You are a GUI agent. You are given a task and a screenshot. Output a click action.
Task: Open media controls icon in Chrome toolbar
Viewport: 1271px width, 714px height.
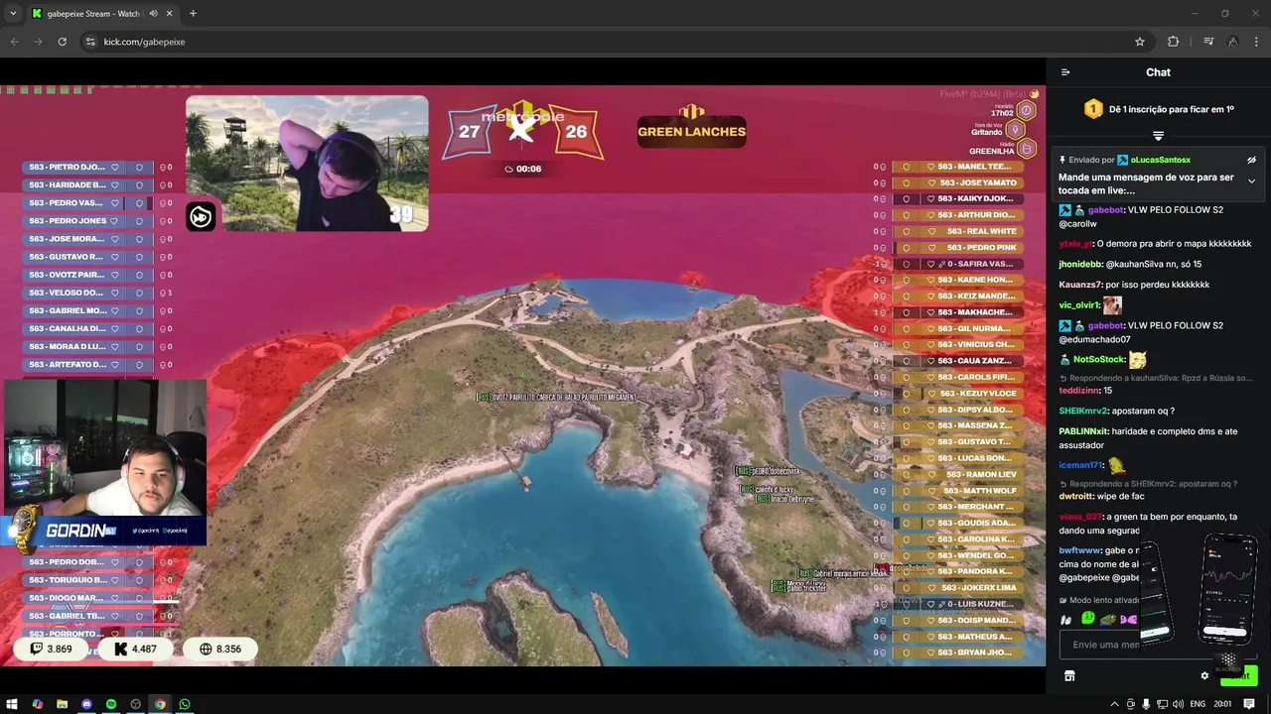pos(1208,42)
